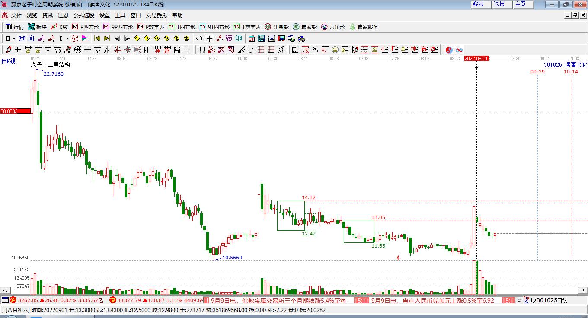Open 赢家服务 with dollar icon
Screen dimensions: 588x318
point(364,27)
